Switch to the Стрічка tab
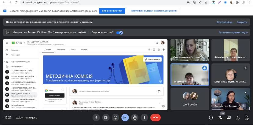 click(x=48, y=49)
